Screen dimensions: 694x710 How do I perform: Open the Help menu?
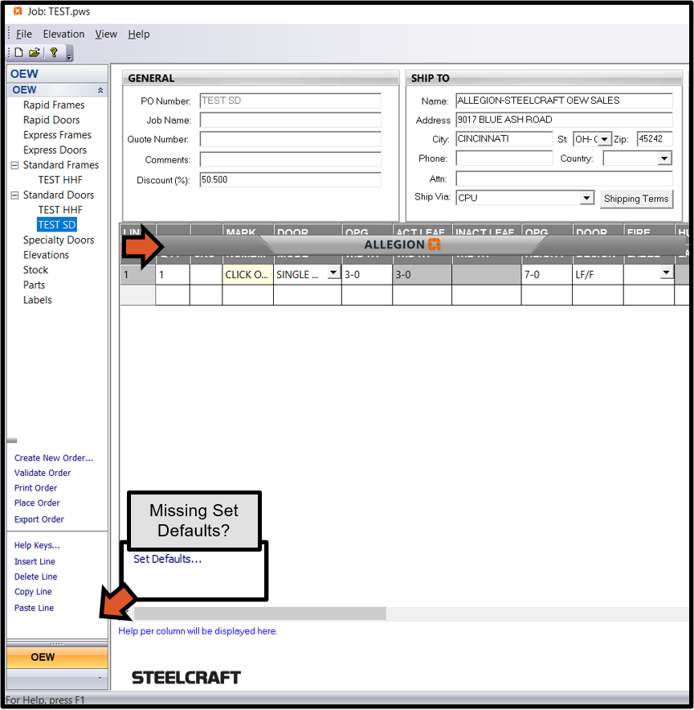[x=138, y=34]
